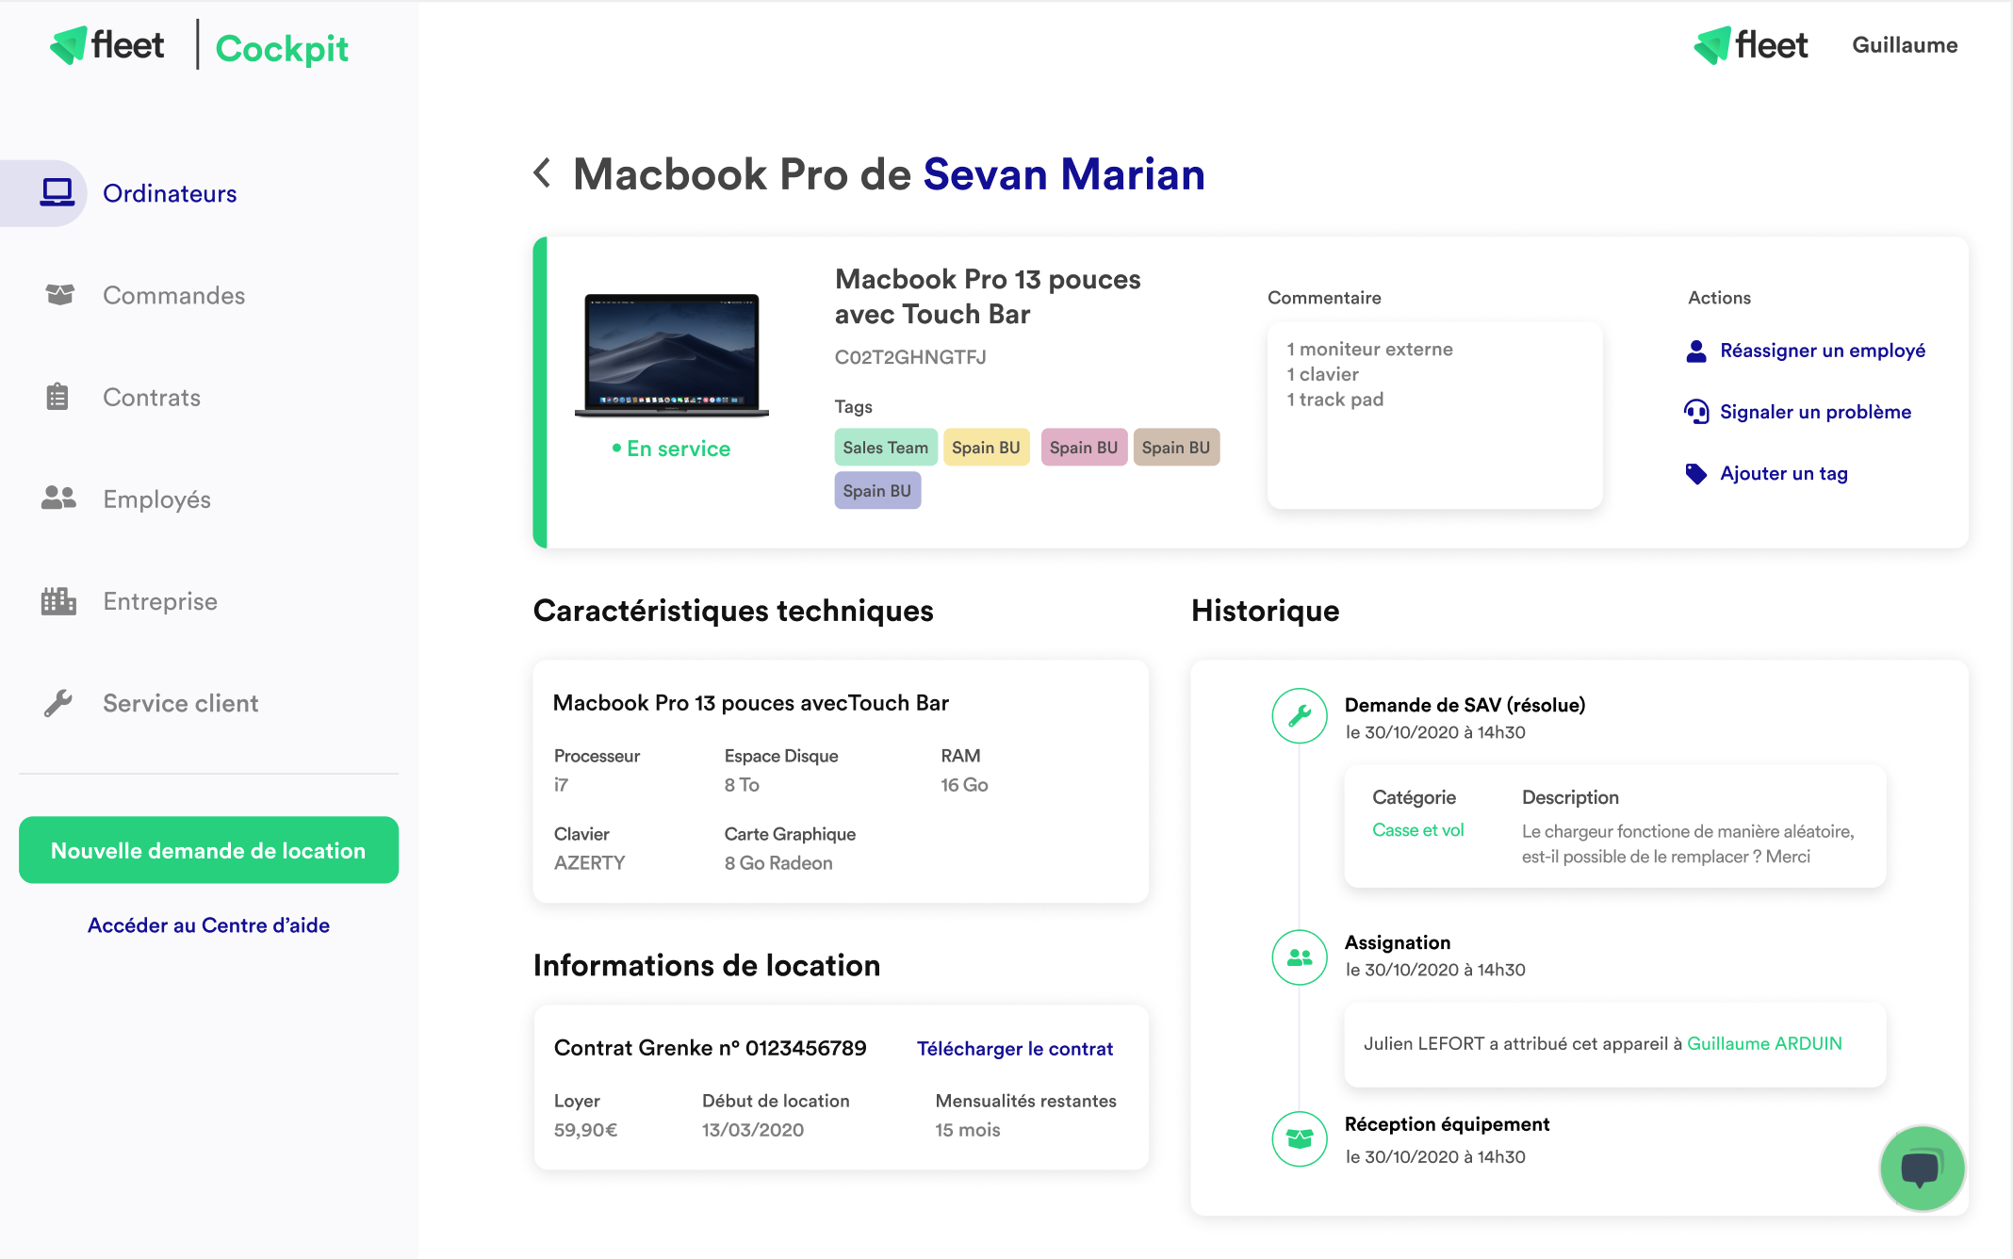The height and width of the screenshot is (1259, 2013).
Task: Click Télécharger le contrat link
Action: pos(1015,1047)
